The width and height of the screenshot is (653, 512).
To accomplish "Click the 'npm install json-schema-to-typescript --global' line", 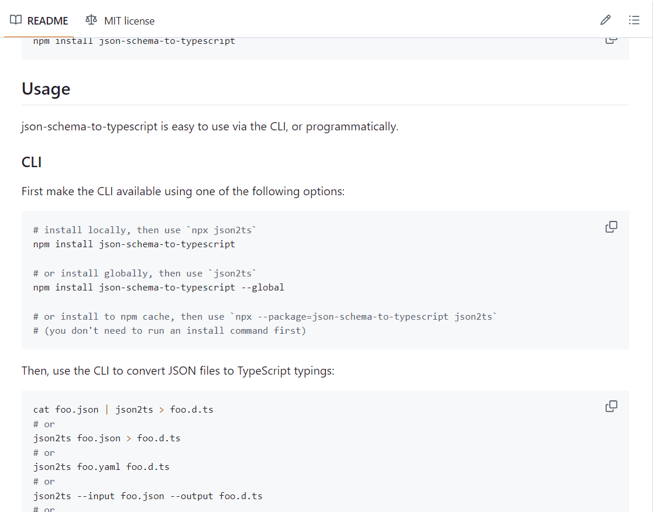I will click(159, 288).
